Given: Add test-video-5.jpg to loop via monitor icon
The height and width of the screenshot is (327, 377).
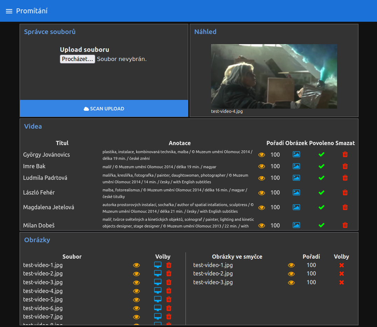Looking at the screenshot, I should pyautogui.click(x=158, y=299).
